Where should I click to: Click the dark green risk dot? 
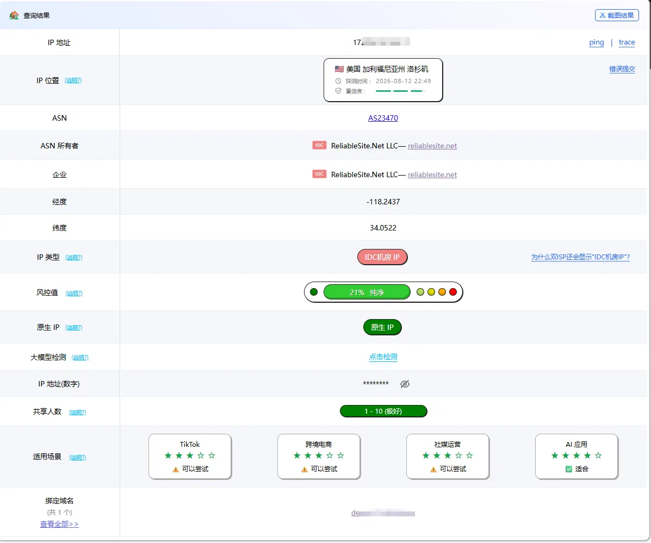coord(314,292)
